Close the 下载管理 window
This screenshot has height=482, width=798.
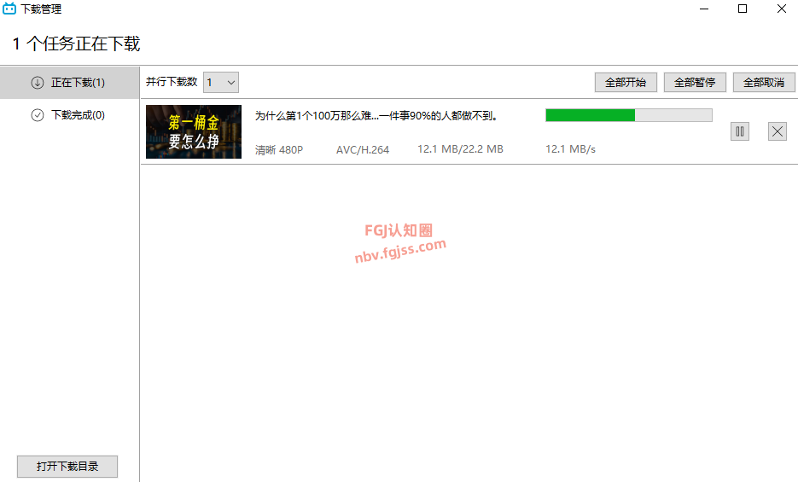click(x=782, y=9)
